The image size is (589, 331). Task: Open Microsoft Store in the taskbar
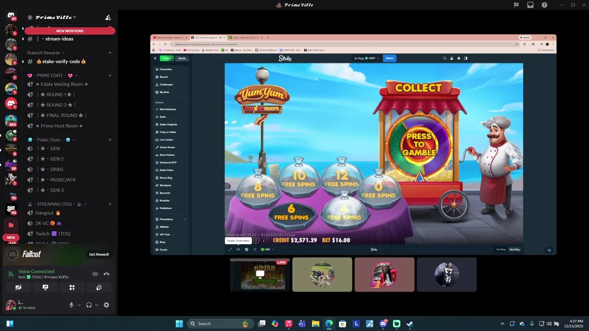pyautogui.click(x=342, y=324)
